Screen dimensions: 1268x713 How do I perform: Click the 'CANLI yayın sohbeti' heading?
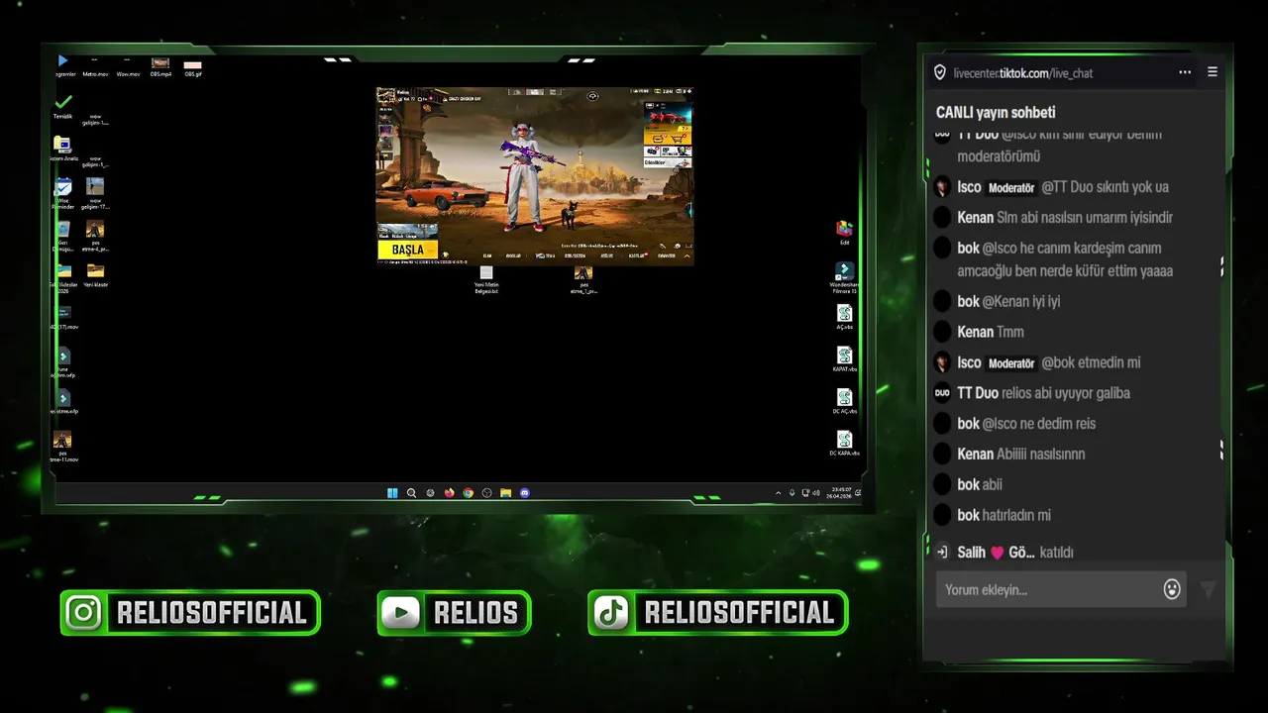(996, 113)
